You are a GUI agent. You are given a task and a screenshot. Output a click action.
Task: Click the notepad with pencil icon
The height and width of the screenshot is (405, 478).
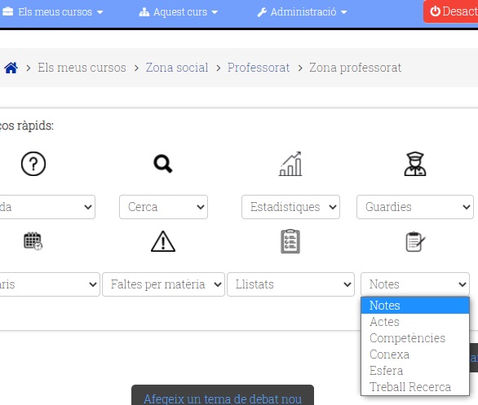coord(415,242)
